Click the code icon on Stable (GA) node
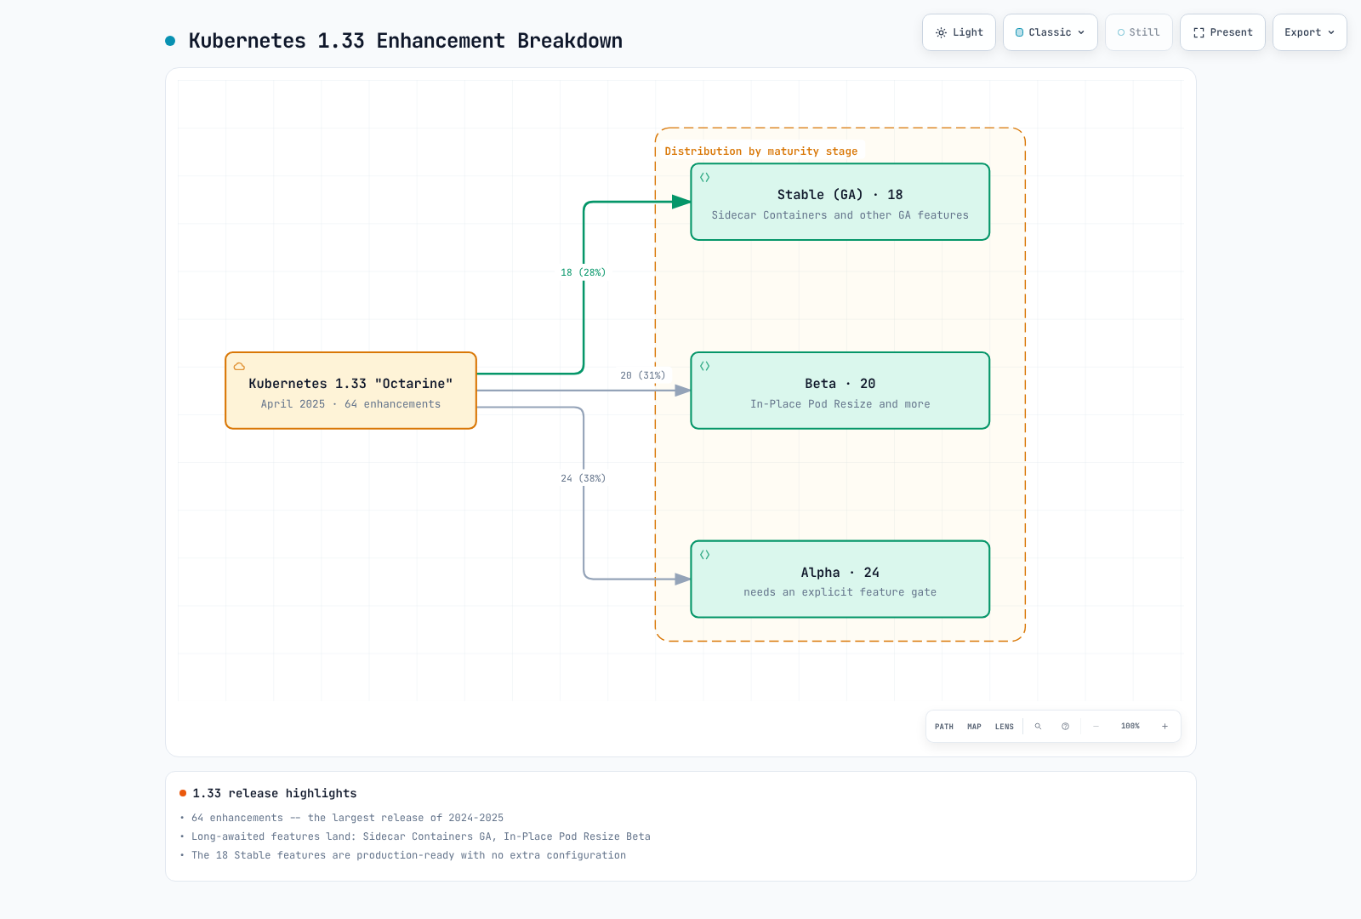This screenshot has height=919, width=1361. 704,178
